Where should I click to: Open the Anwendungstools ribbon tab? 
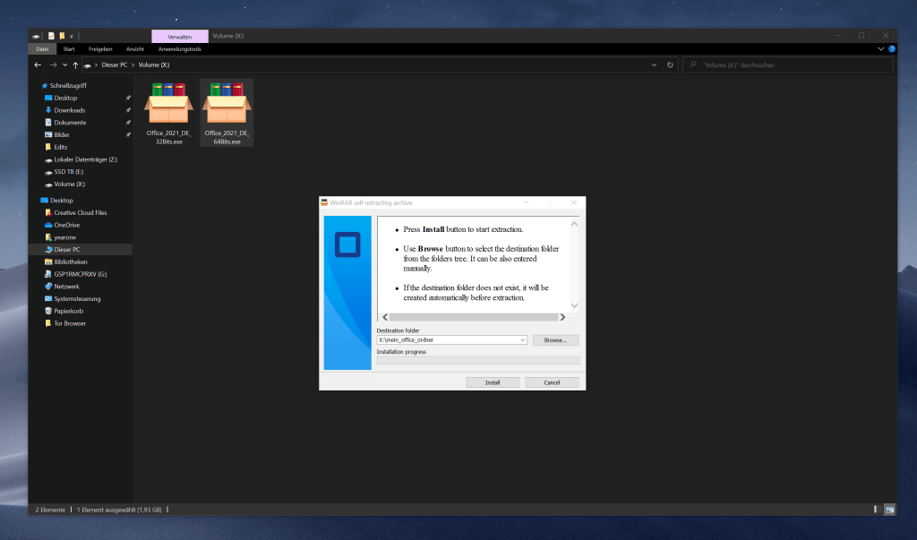(179, 49)
